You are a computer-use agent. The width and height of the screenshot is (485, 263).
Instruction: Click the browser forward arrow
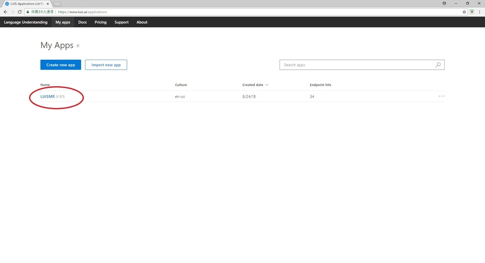pos(12,12)
